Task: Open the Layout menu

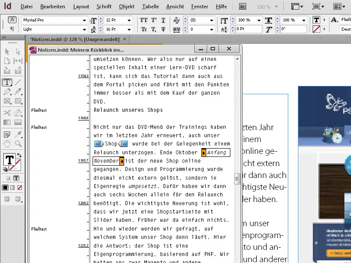Action: [81, 7]
